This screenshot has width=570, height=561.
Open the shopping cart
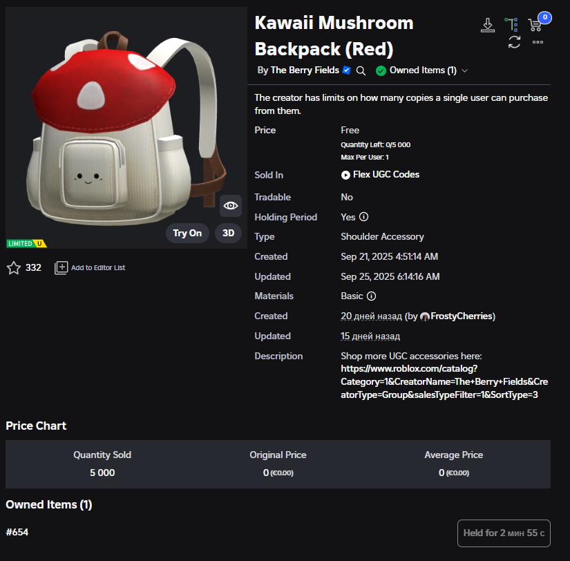click(x=535, y=25)
